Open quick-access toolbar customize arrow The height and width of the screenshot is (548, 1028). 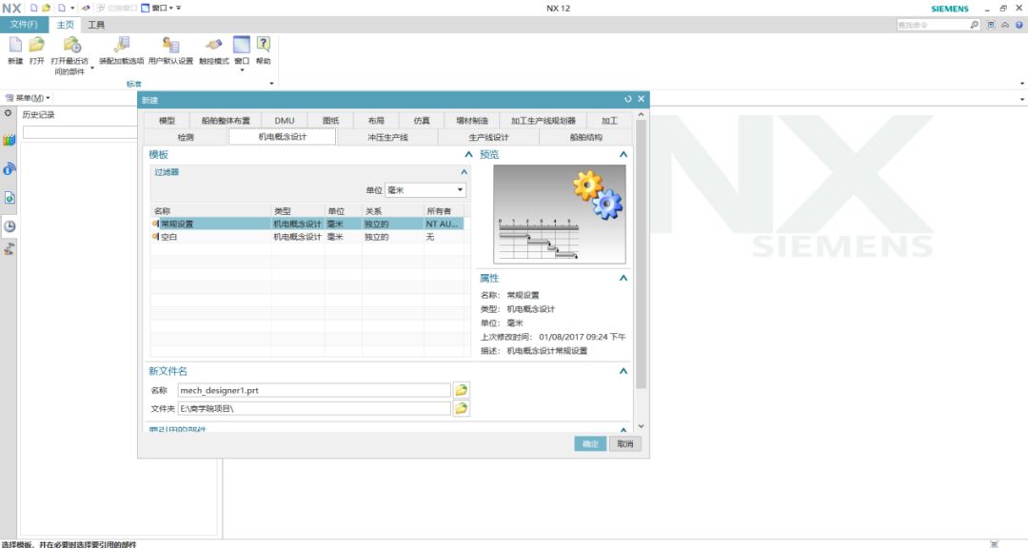(178, 8)
